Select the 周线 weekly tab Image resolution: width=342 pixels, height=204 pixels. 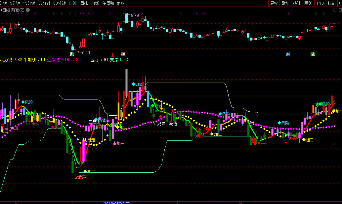click(x=84, y=3)
